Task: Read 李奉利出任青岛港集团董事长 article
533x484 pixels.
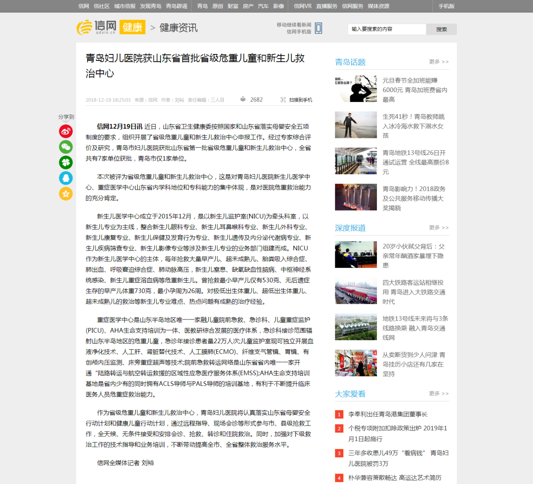Action: (x=387, y=414)
